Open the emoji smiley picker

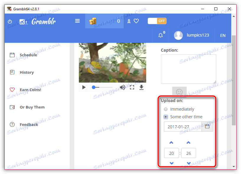(179, 92)
